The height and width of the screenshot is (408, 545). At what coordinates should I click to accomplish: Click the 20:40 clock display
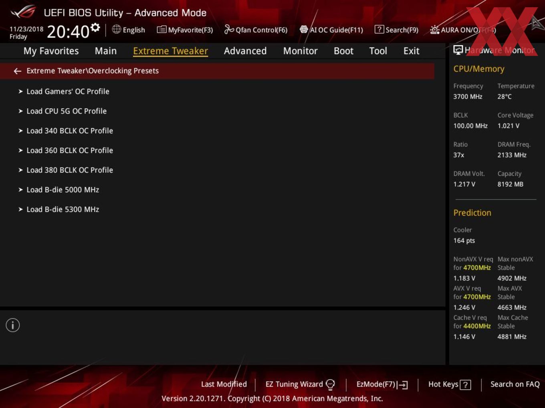[68, 32]
